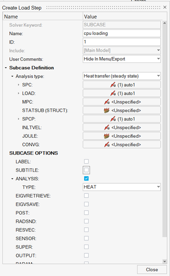Select the 'User Comments:' label

pos(26,59)
